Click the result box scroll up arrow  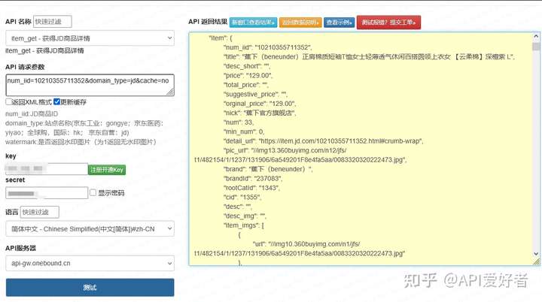tap(536, 36)
